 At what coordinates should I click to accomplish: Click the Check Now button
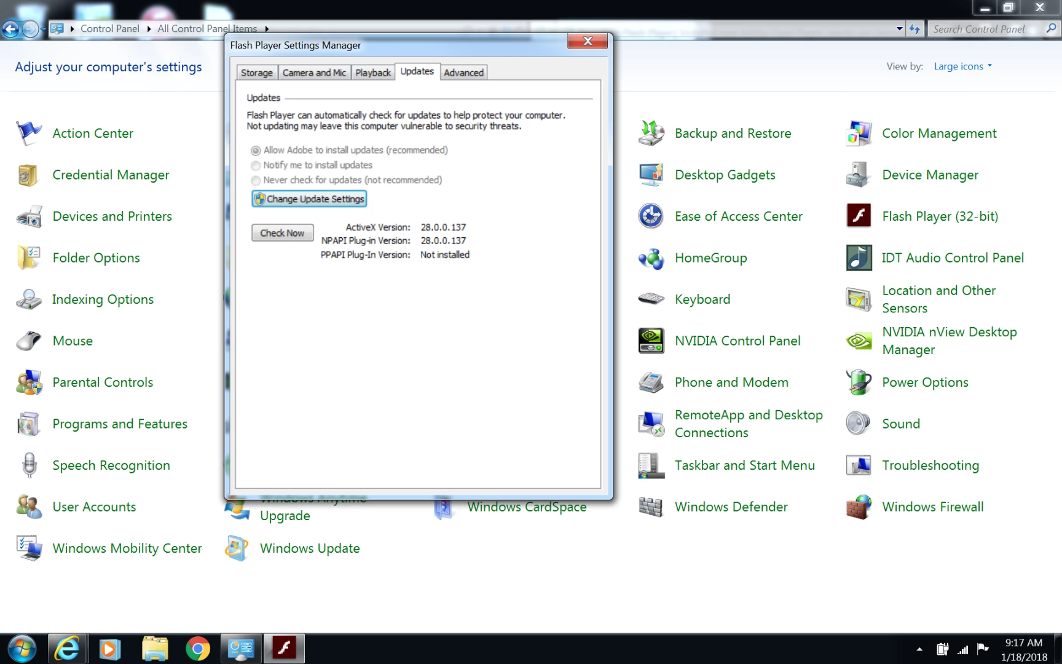click(282, 233)
